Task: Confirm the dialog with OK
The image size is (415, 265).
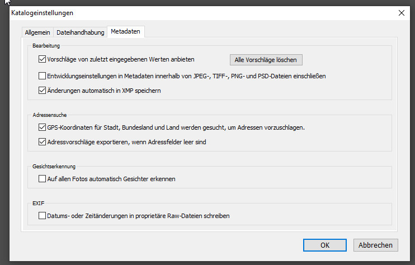Action: tap(325, 245)
